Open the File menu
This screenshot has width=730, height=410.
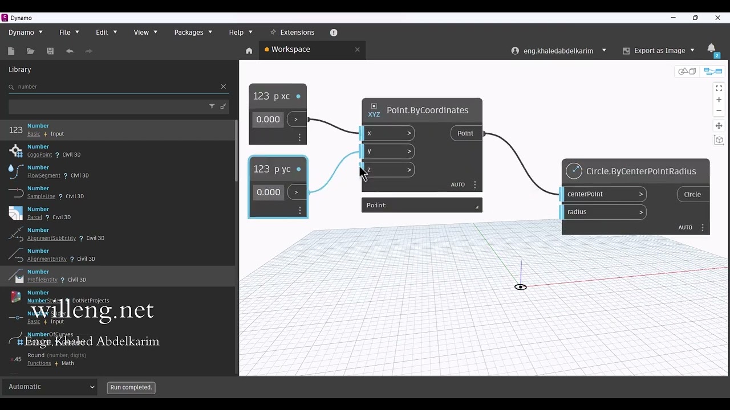[69, 32]
